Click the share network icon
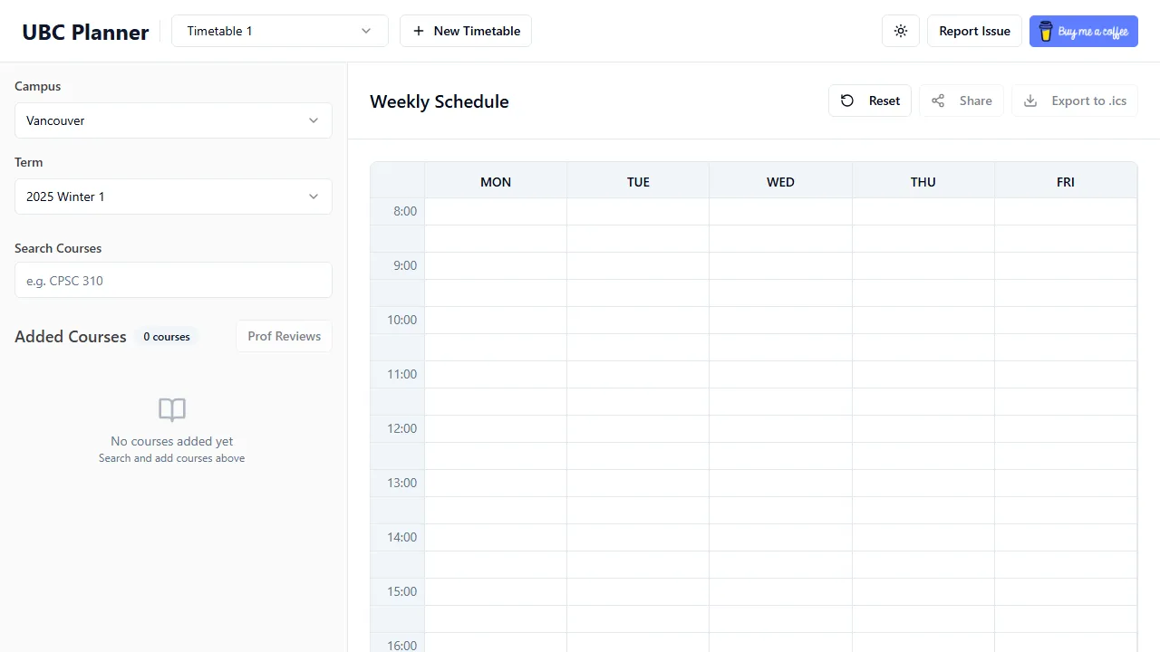Image resolution: width=1160 pixels, height=652 pixels. [x=937, y=101]
